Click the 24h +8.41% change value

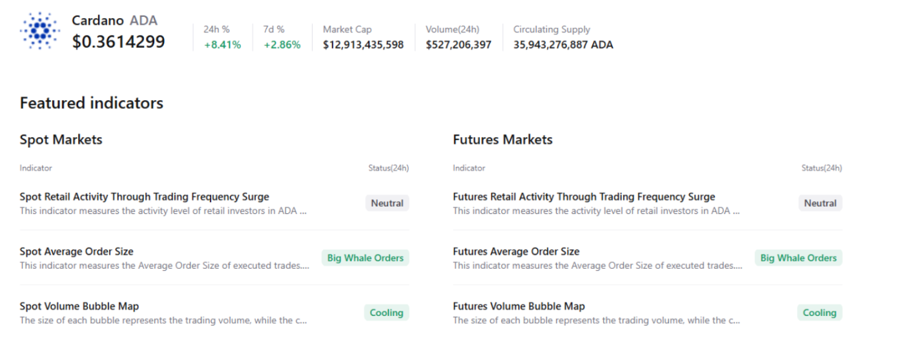[x=222, y=45]
